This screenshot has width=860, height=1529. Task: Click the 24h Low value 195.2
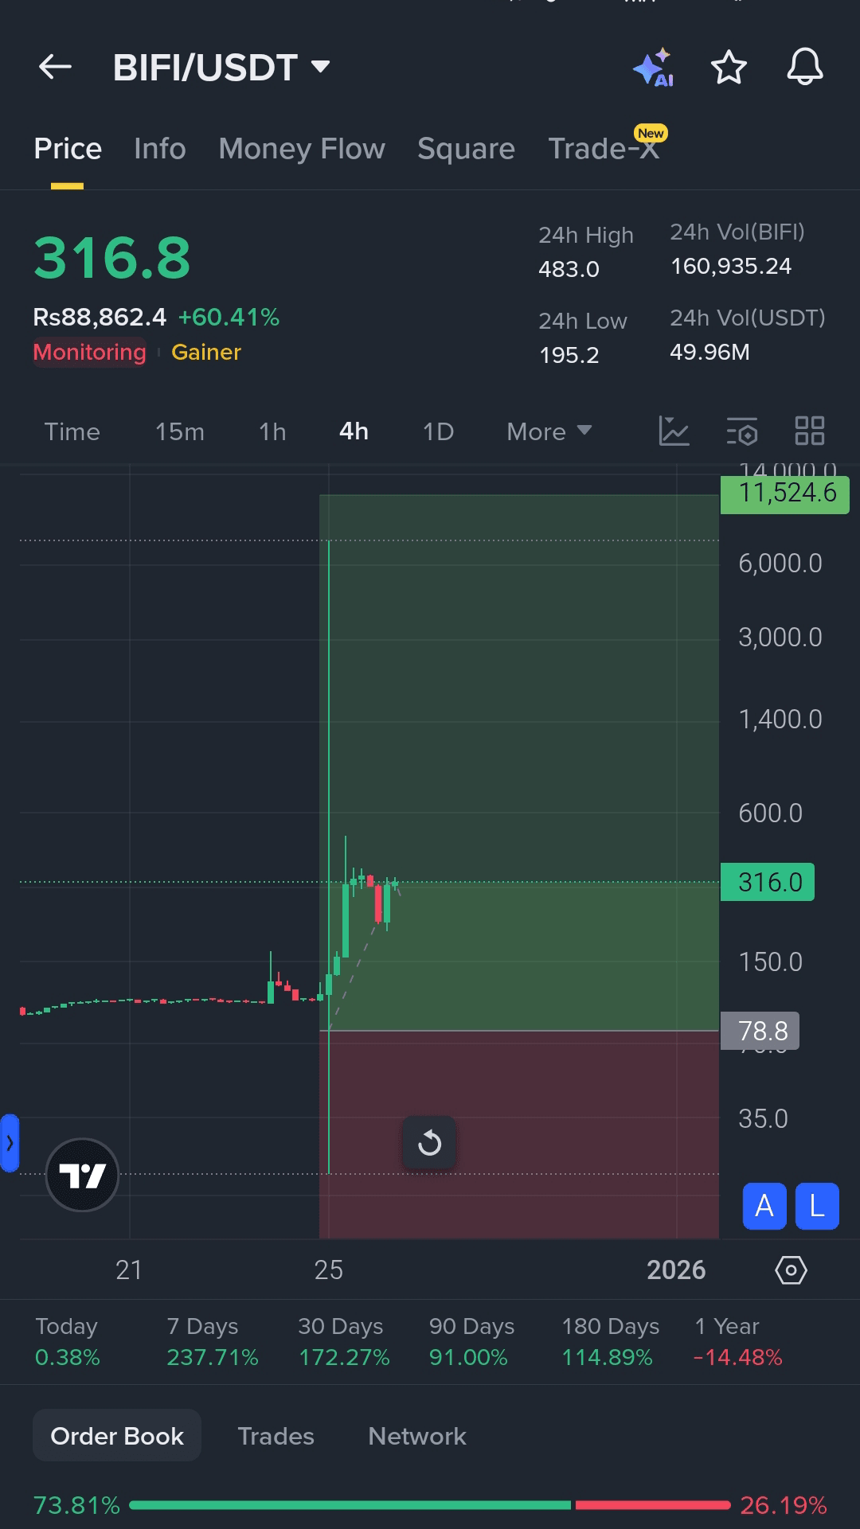[x=569, y=355]
